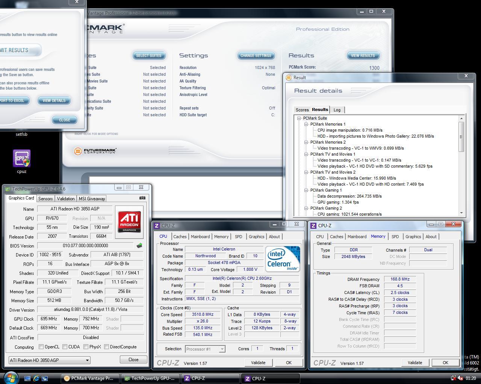Click the taskbar clock showing 01:20
The width and height of the screenshot is (481, 384).
(x=471, y=378)
